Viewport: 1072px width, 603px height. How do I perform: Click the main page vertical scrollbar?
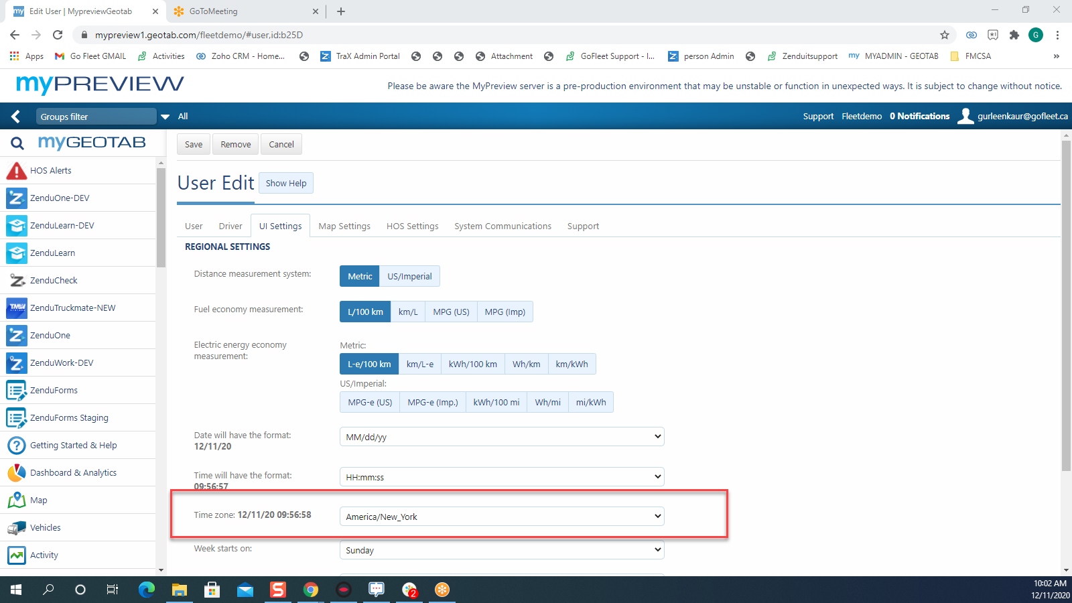point(1066,306)
